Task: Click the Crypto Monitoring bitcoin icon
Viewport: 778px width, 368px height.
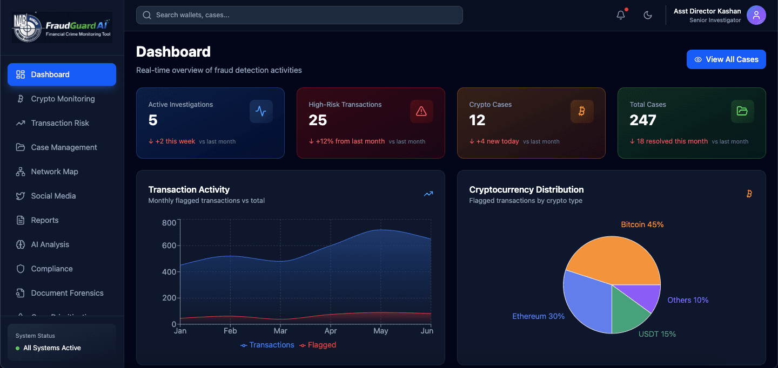Action: pos(21,99)
